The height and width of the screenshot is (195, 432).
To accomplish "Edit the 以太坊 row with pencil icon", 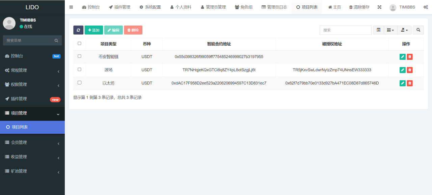I will pyautogui.click(x=402, y=83).
